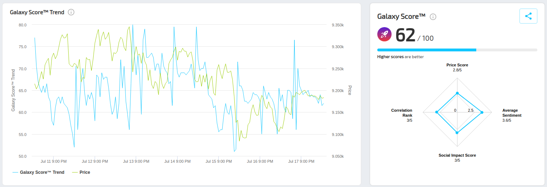Click the vertical Price axis title
The width and height of the screenshot is (547, 187).
click(x=350, y=90)
